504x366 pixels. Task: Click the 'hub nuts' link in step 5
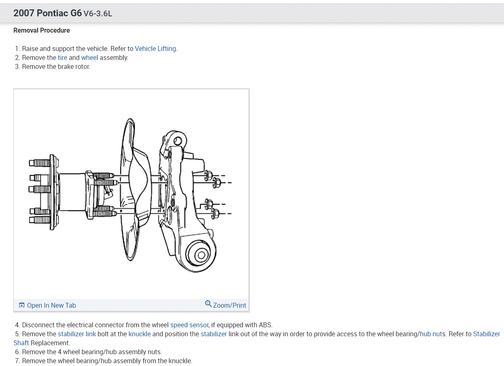[433, 334]
